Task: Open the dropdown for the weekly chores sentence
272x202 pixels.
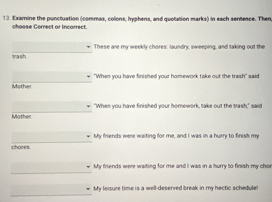Action: [x=52, y=47]
